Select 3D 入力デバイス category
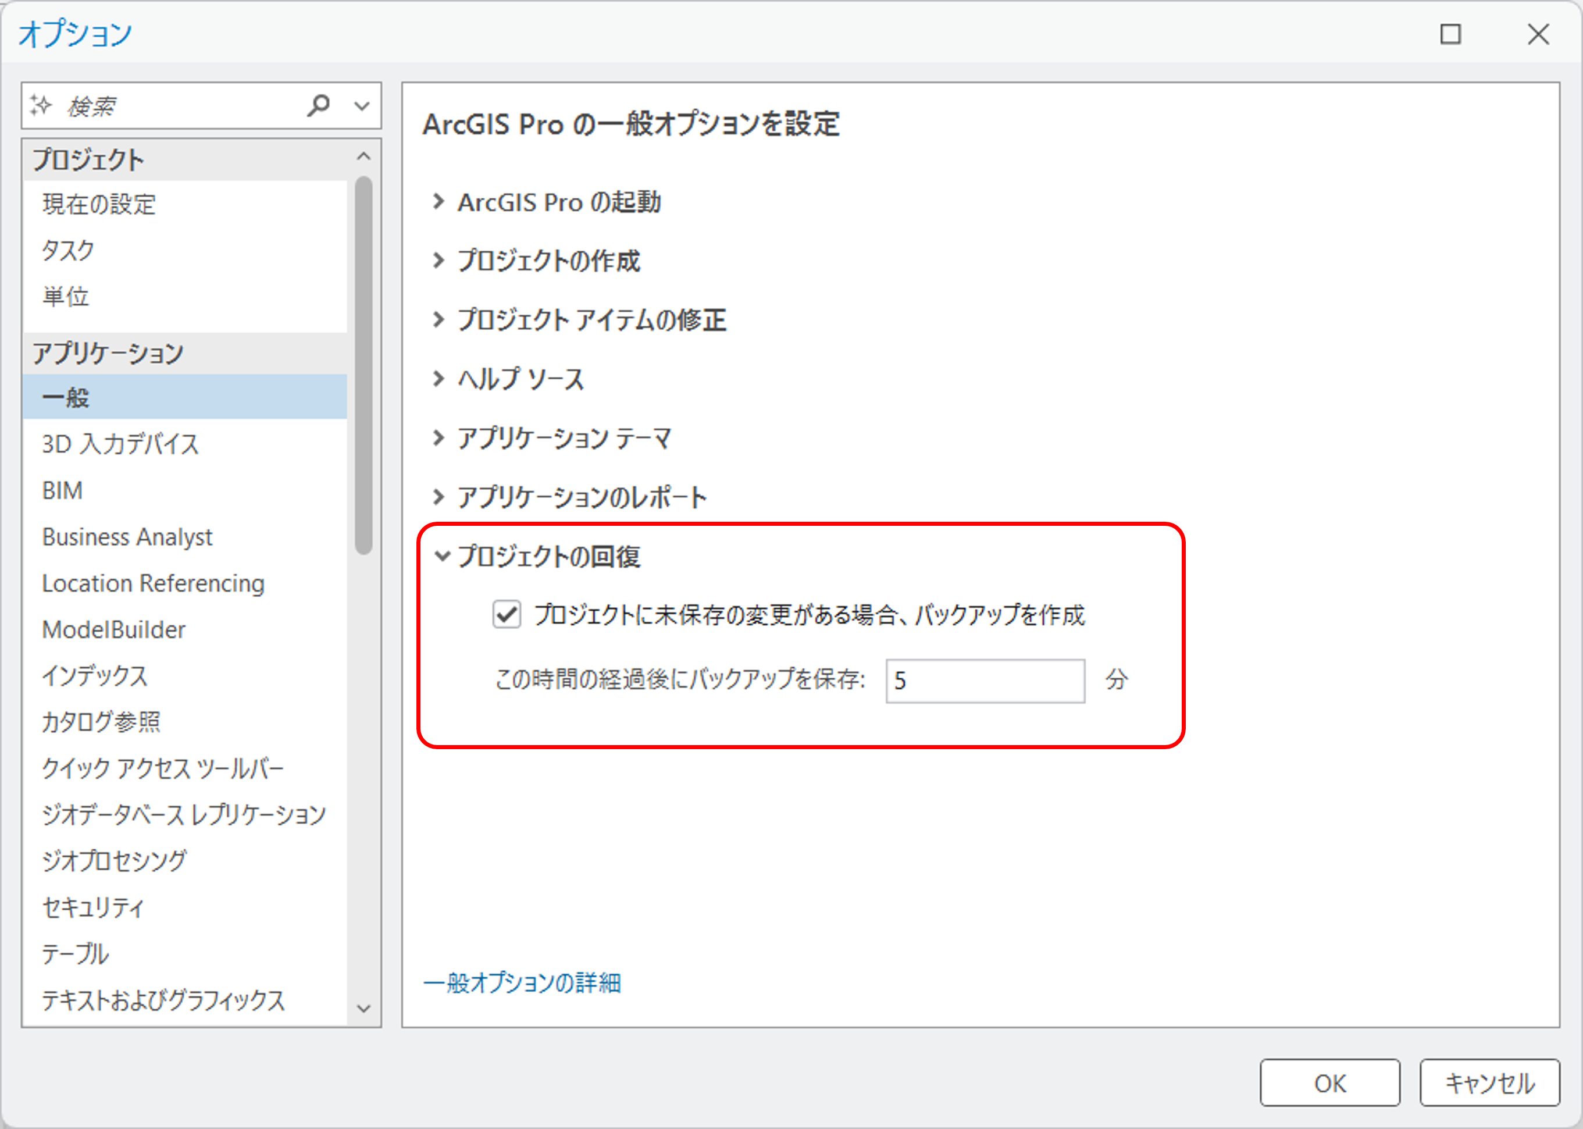 120,444
